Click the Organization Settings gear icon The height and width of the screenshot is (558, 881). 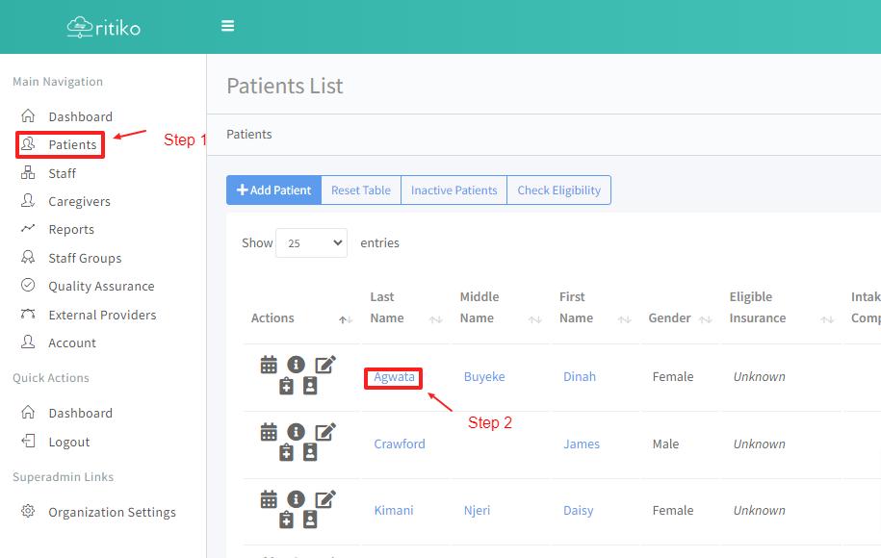pyautogui.click(x=28, y=512)
